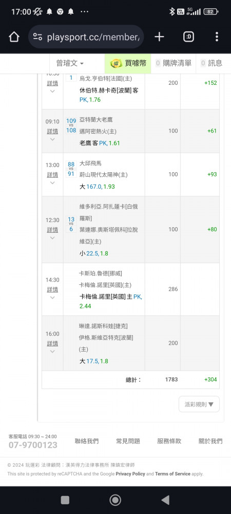The height and width of the screenshot is (514, 231).
Task: Open 買噱幣 coin purchase tab
Action: click(x=128, y=63)
